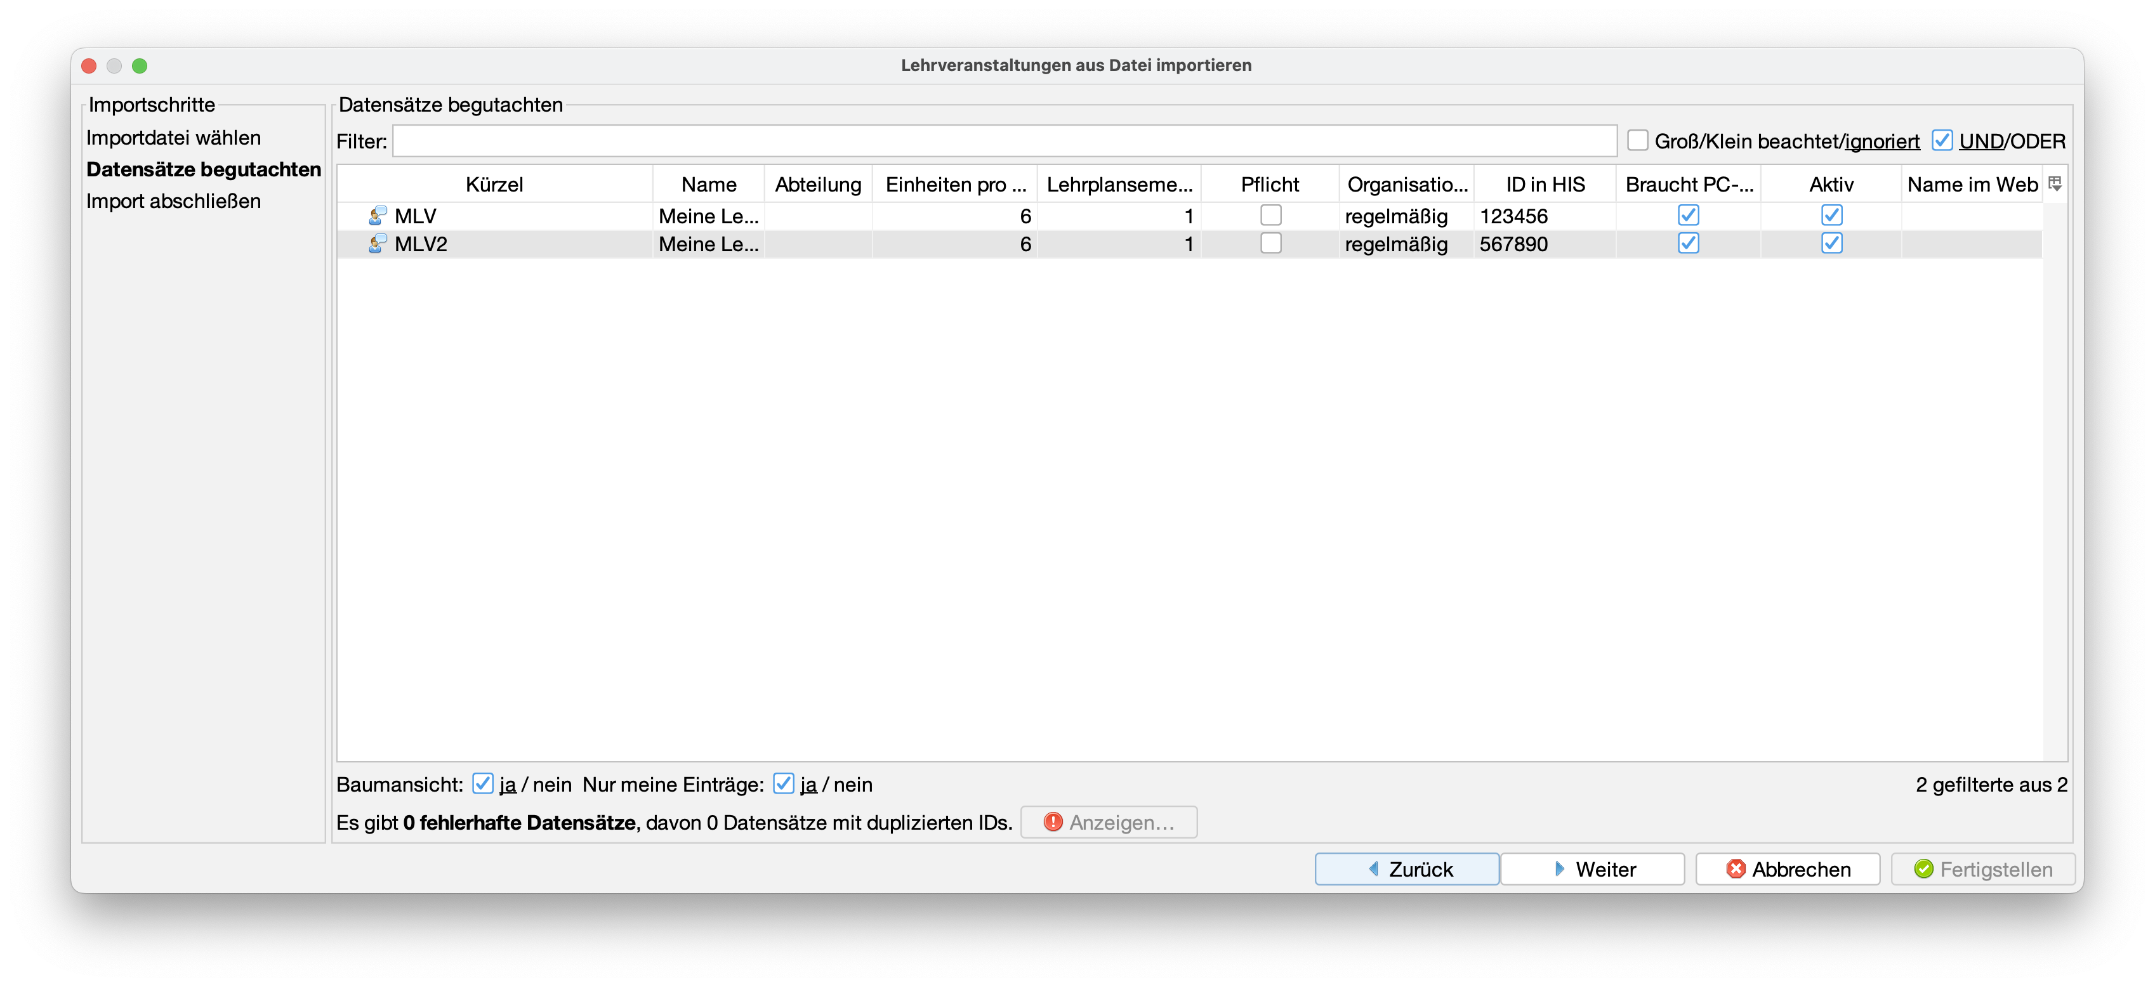This screenshot has width=2155, height=987.
Task: Cancel the import with Abbrechen
Action: (x=1788, y=868)
